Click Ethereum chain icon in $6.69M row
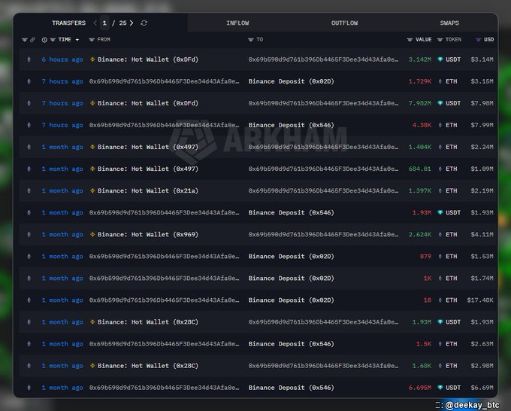The image size is (511, 411). (x=29, y=388)
